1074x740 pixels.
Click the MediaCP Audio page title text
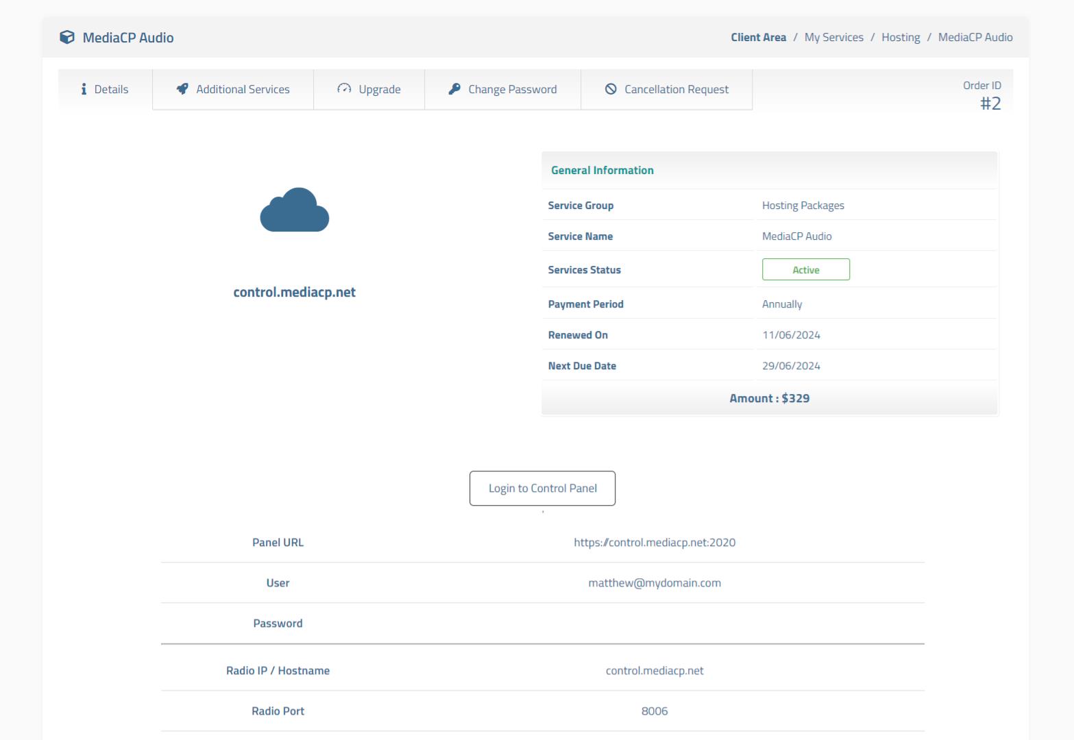(x=128, y=38)
